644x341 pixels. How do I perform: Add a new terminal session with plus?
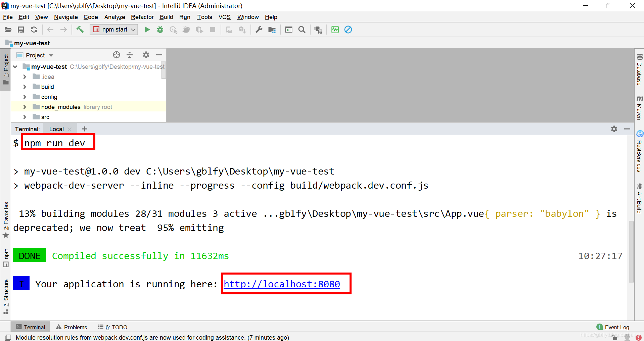tap(85, 129)
